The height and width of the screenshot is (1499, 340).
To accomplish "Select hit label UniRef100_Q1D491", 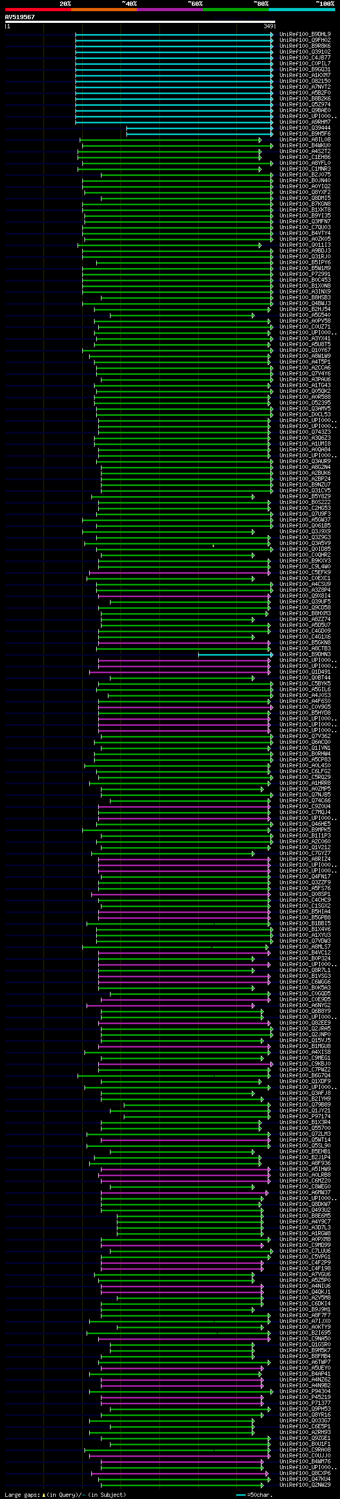I will [304, 672].
